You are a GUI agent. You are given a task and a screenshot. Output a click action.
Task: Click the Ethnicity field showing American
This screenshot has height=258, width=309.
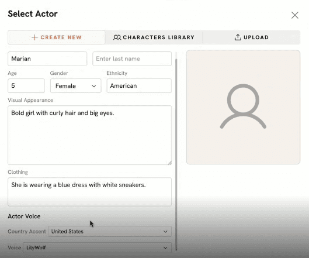click(x=139, y=85)
